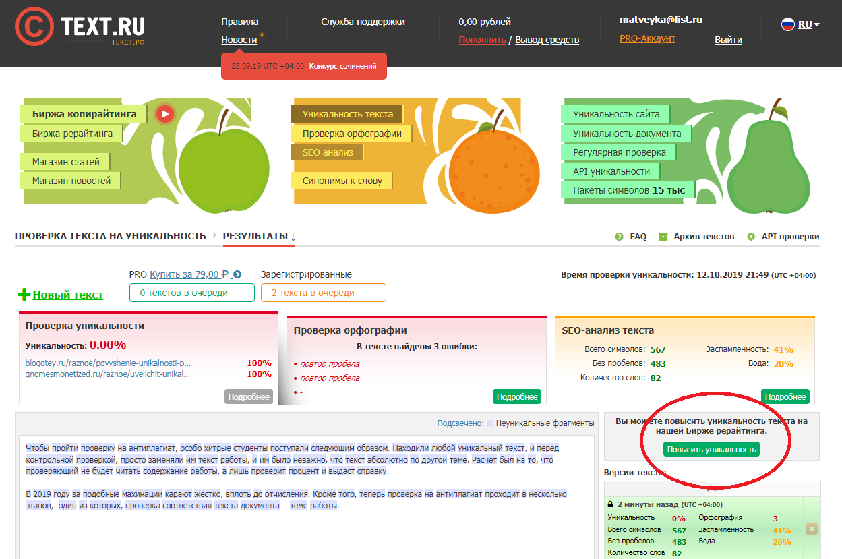842x559 pixels.
Task: Open API уникальности menu item
Action: tap(611, 171)
